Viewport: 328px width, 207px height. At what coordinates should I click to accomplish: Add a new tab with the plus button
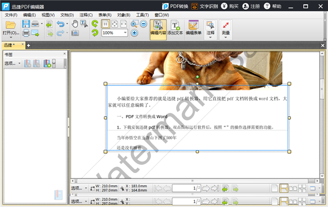tap(28, 45)
